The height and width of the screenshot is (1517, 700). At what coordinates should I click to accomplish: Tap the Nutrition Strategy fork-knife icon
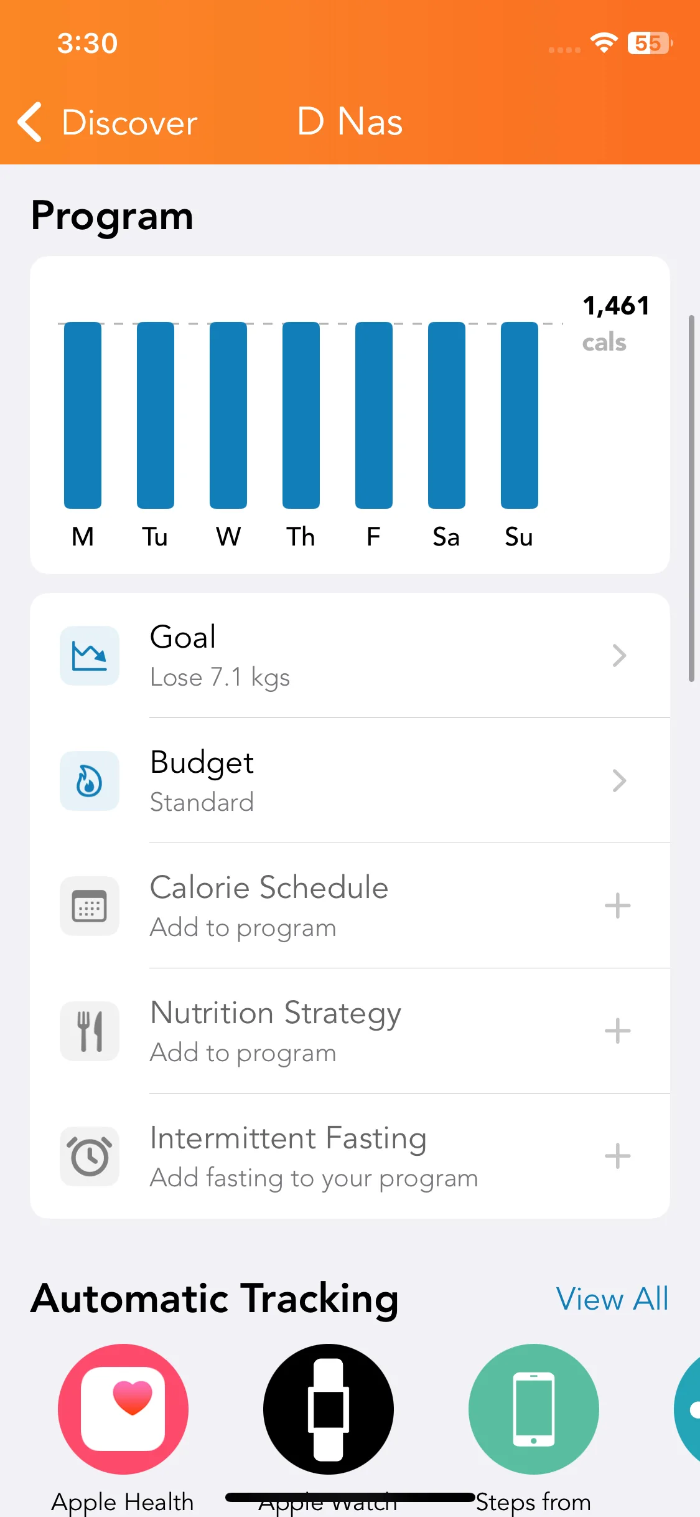point(90,1031)
